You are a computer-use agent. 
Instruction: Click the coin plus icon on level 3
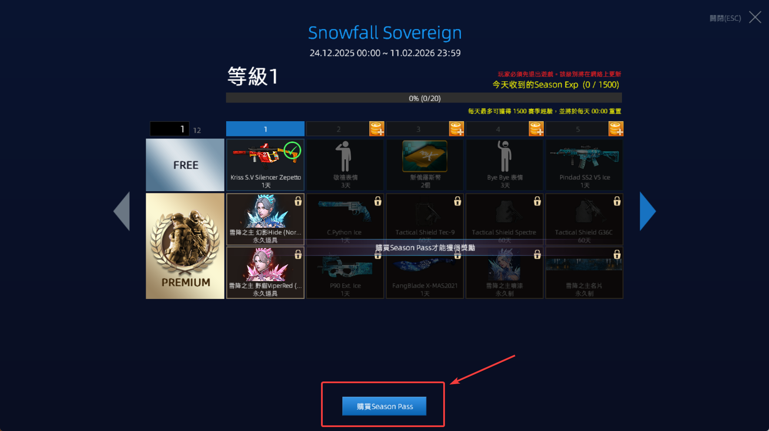457,129
